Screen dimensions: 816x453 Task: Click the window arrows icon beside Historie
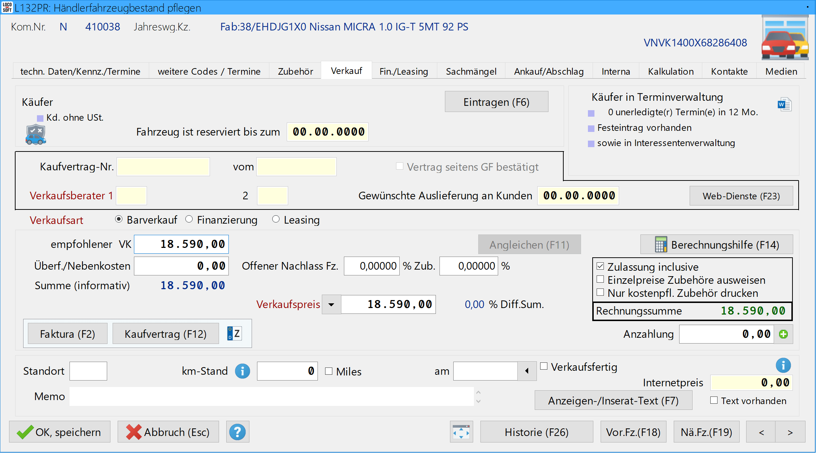pyautogui.click(x=461, y=432)
